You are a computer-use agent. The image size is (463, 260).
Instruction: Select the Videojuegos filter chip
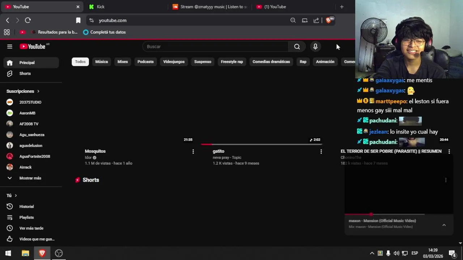tap(174, 62)
